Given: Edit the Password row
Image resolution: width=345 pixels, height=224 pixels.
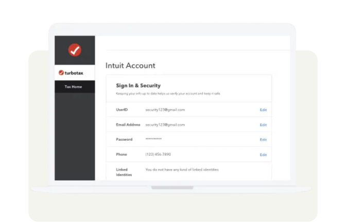Looking at the screenshot, I should (263, 139).
